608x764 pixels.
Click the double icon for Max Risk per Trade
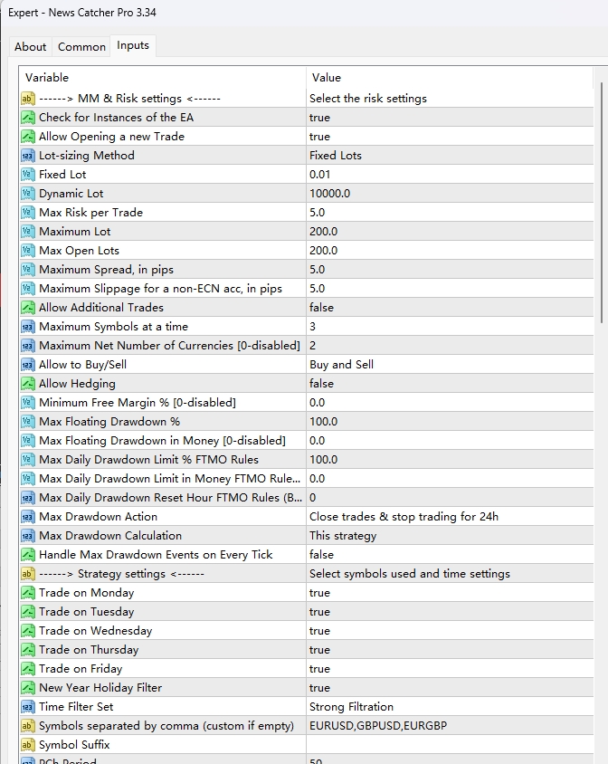[28, 213]
